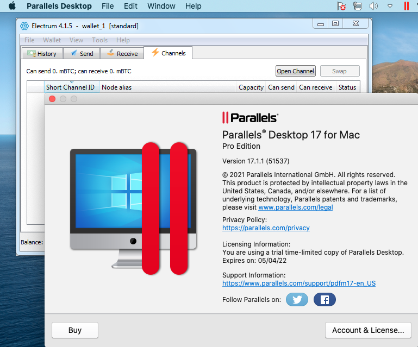
Task: Click the Version 17.1.1 (51537) text
Action: pyautogui.click(x=255, y=161)
